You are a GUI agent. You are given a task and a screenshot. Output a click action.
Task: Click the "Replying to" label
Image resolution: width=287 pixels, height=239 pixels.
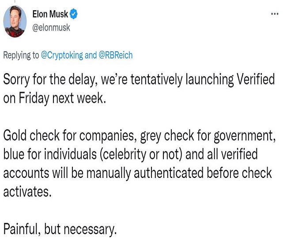point(21,55)
